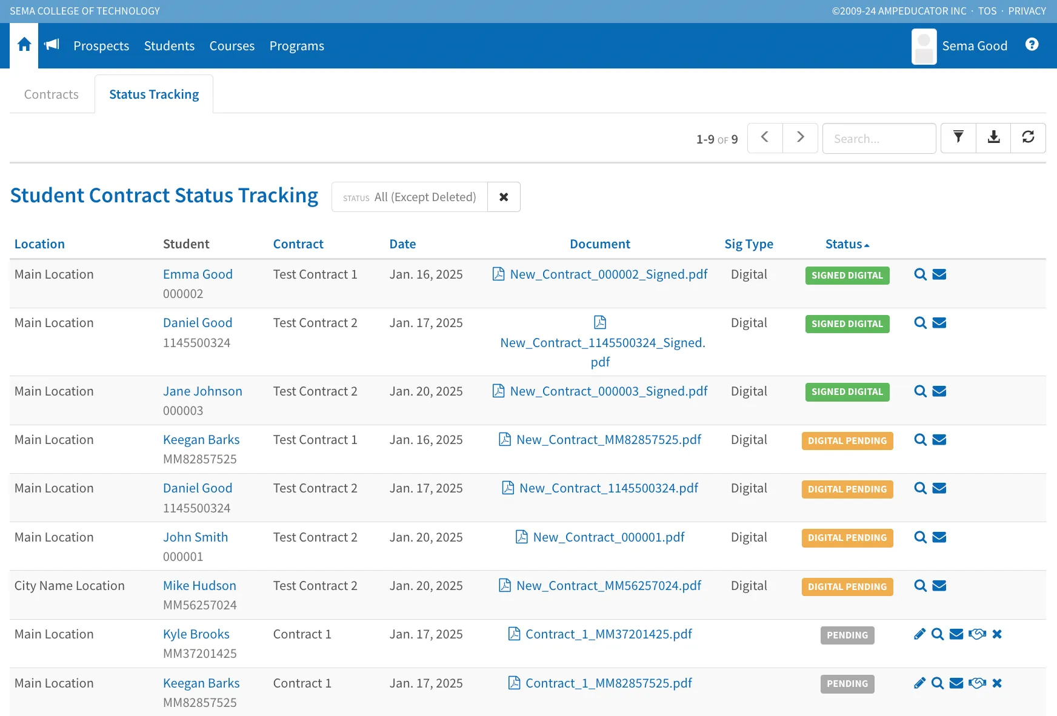Email John Smith's contract via envelope icon
1057x716 pixels.
pyautogui.click(x=939, y=537)
